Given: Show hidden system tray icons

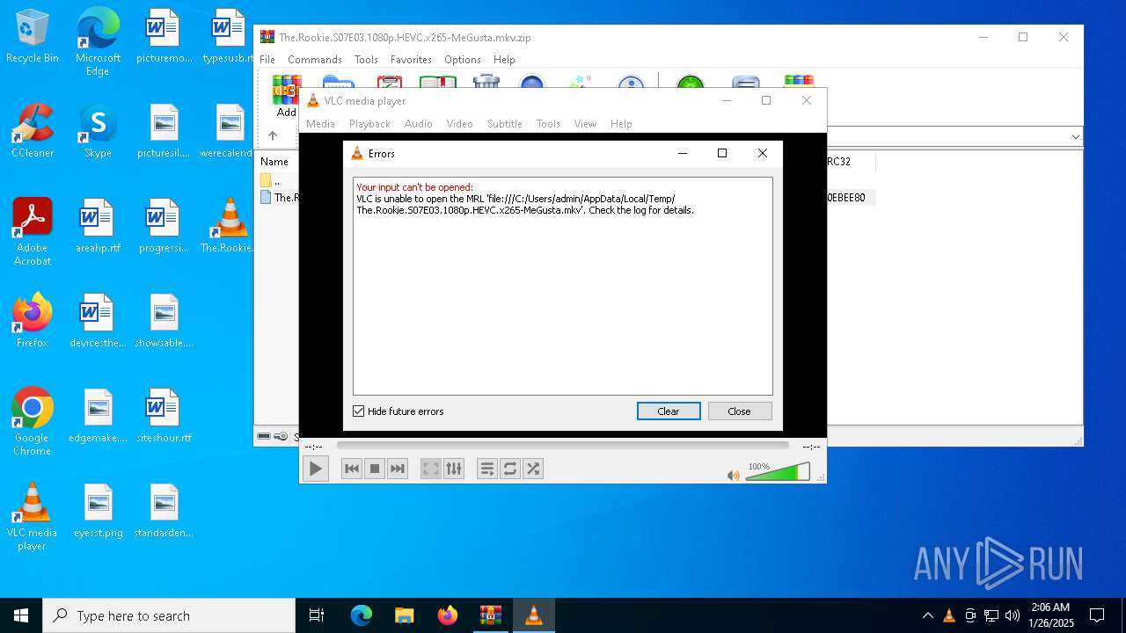Looking at the screenshot, I should (x=927, y=615).
